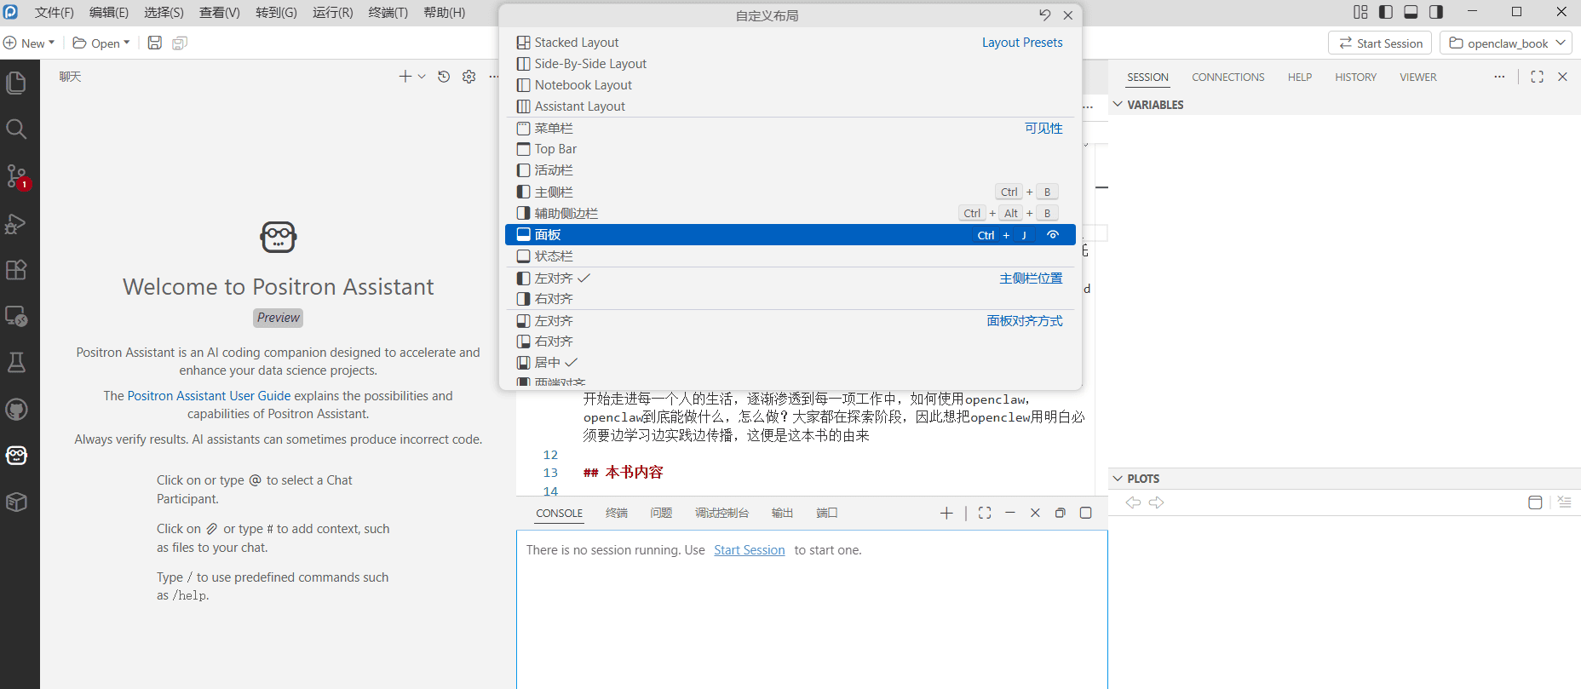Open the Testing flask view

pos(16,363)
